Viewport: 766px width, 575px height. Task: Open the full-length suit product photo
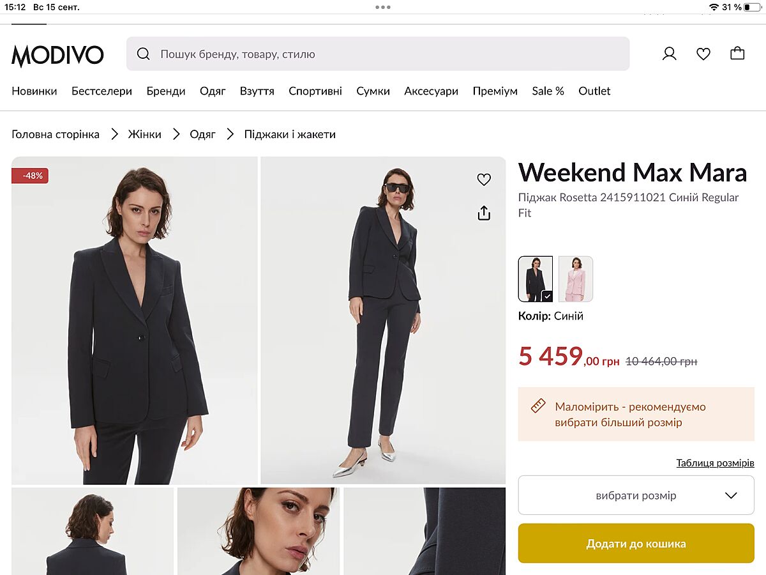coord(383,319)
